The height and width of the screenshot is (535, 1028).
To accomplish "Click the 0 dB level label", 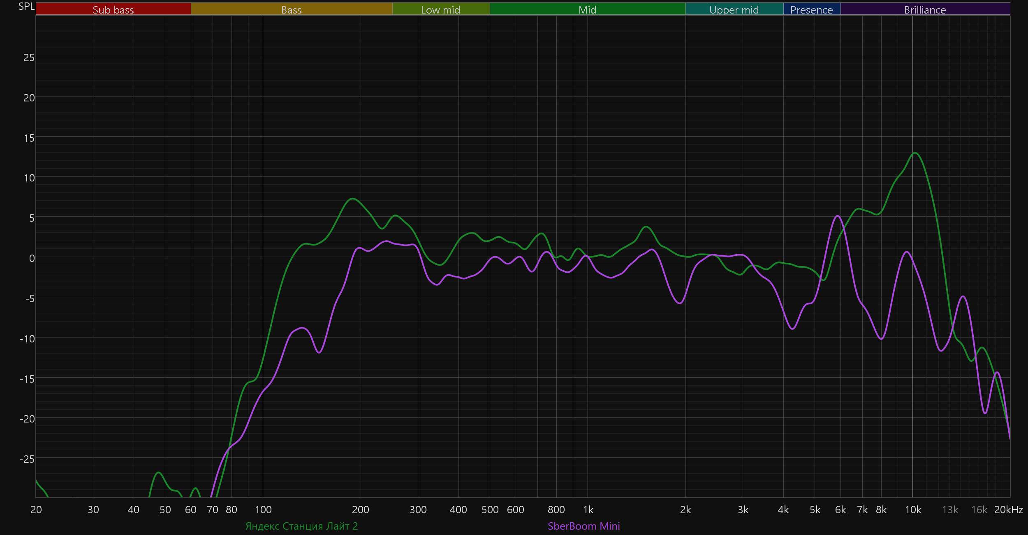I will (32, 258).
